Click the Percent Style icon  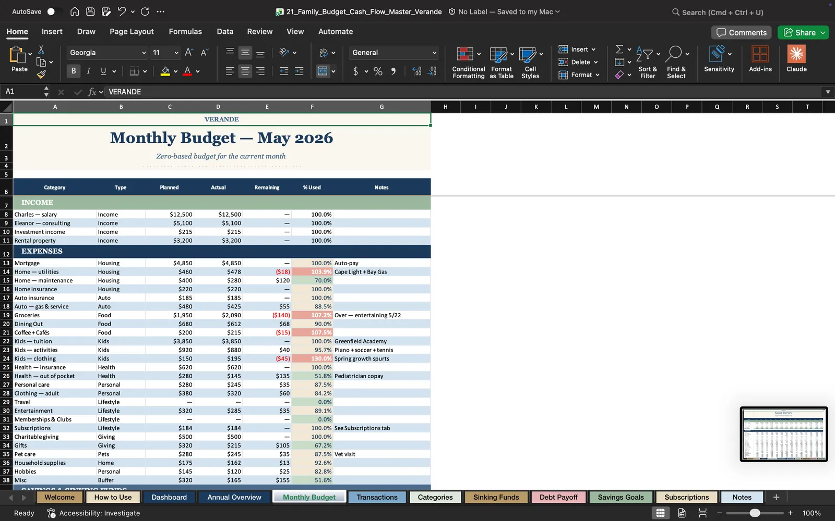[x=378, y=71]
